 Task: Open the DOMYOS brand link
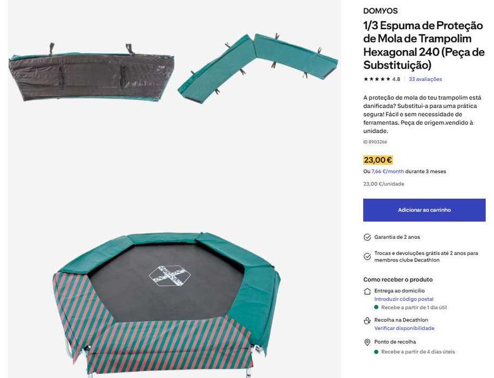coord(380,11)
